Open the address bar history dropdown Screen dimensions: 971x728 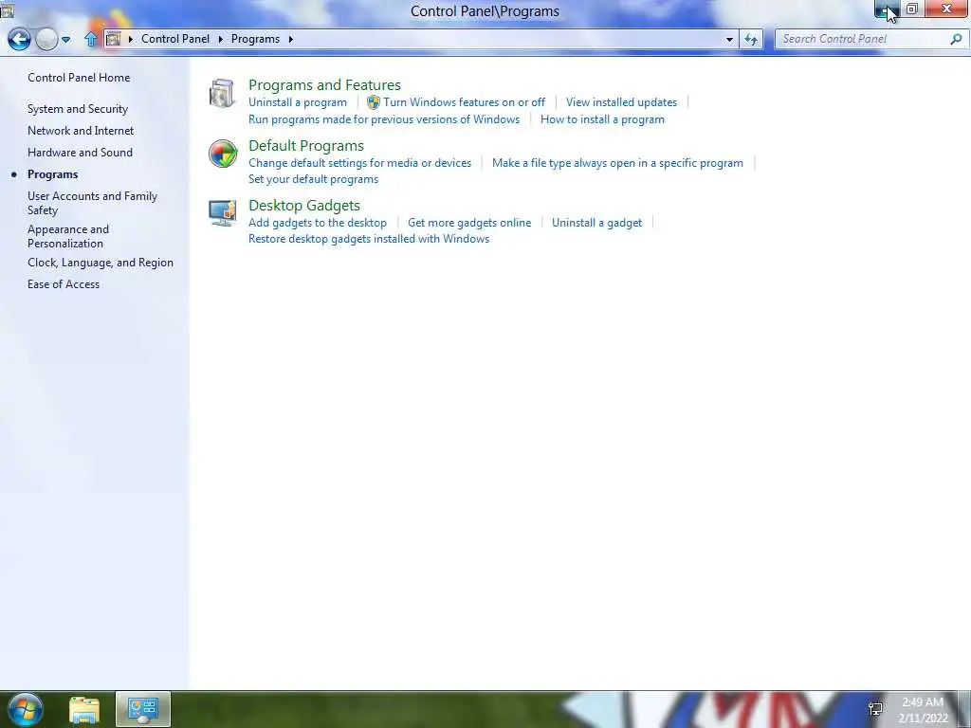click(729, 39)
